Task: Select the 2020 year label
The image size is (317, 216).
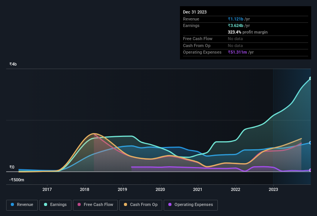Action: point(160,189)
